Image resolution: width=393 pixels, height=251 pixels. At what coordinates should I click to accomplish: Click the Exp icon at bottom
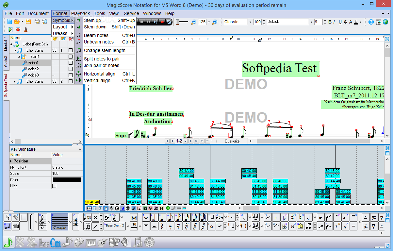pos(44,243)
